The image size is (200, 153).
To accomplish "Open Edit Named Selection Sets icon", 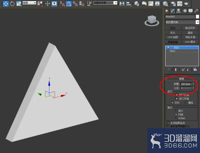I will [x=89, y=3].
